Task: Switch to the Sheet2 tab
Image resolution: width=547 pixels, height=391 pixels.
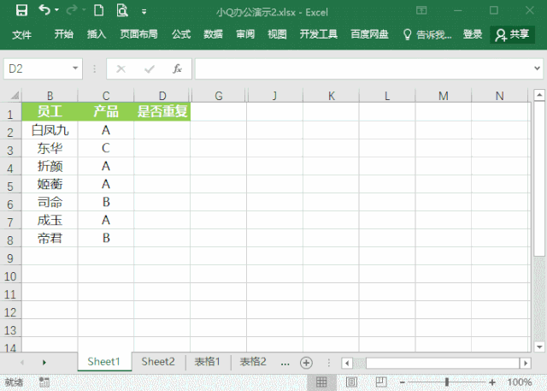Action: tap(158, 362)
